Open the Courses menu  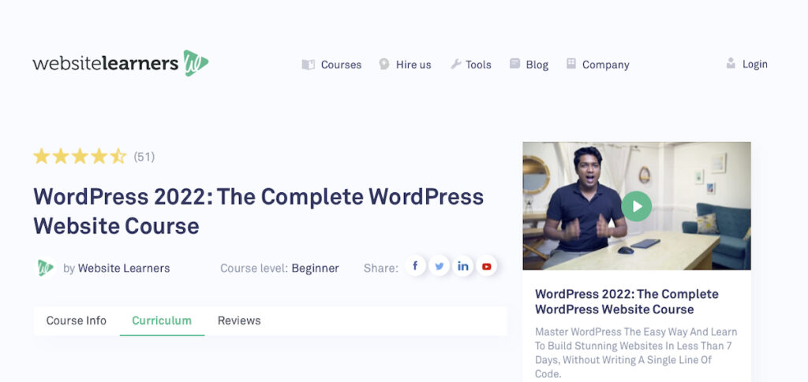point(341,65)
